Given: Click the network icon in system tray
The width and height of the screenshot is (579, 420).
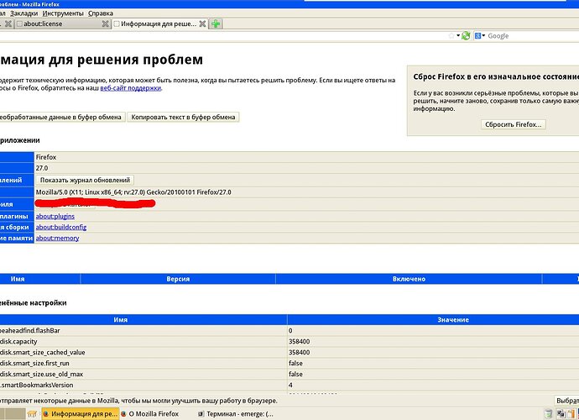Looking at the screenshot, I should [x=561, y=414].
